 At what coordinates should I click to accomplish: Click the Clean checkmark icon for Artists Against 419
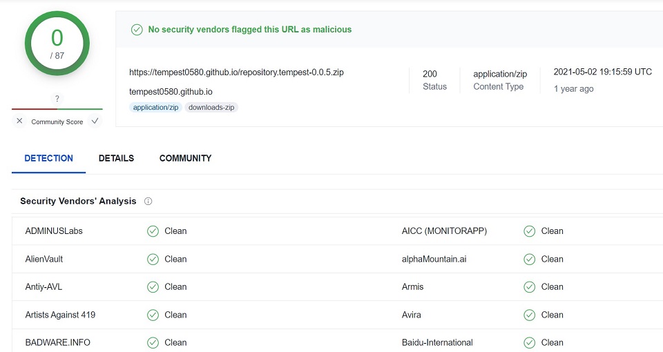point(153,315)
